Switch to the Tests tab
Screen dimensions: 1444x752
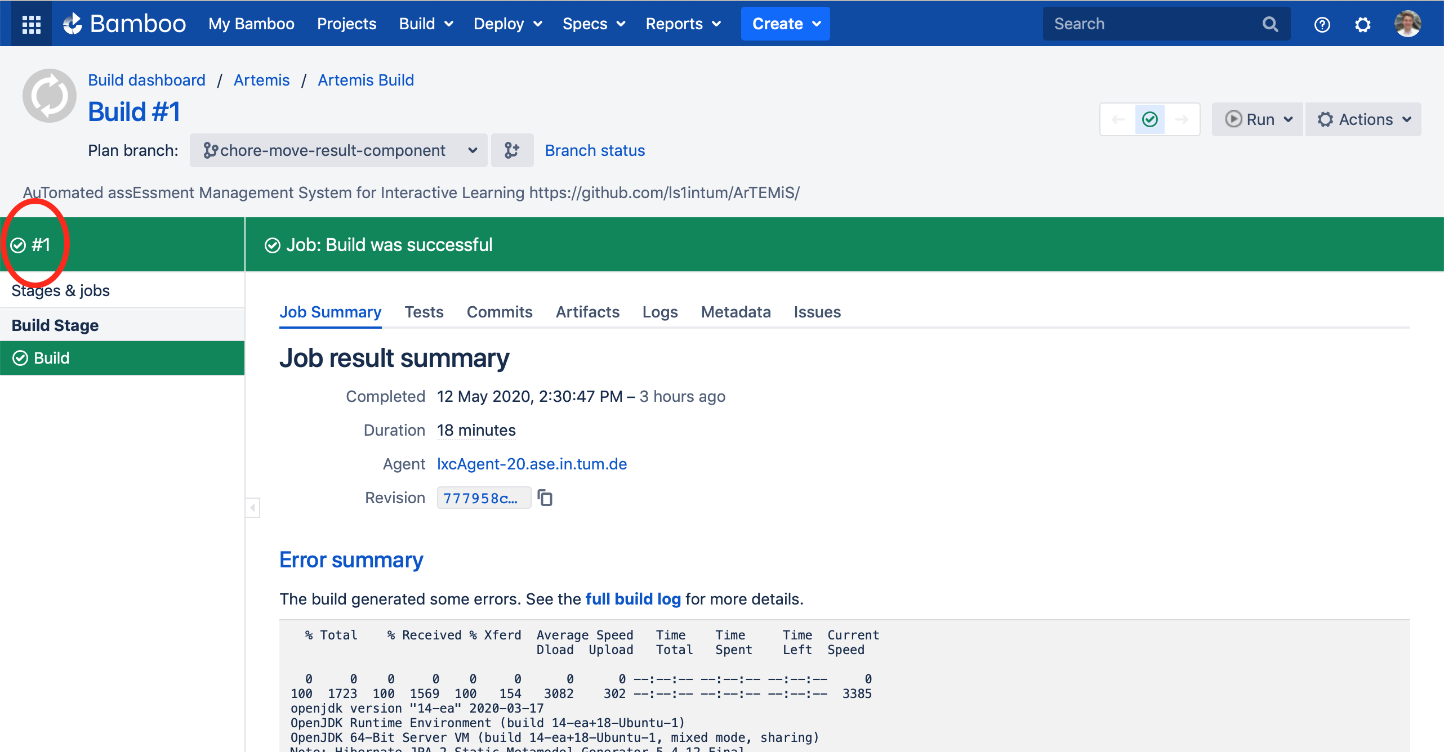coord(424,312)
